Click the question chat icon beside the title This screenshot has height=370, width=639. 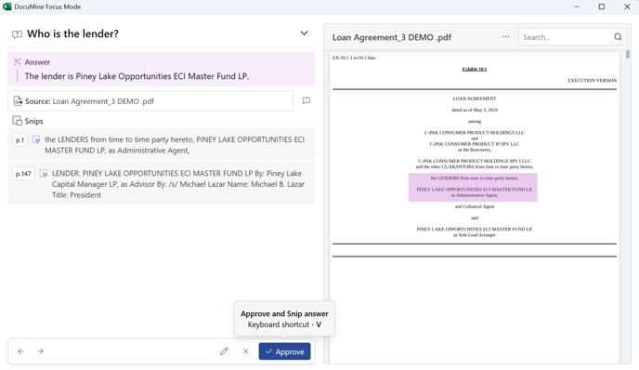click(x=17, y=34)
